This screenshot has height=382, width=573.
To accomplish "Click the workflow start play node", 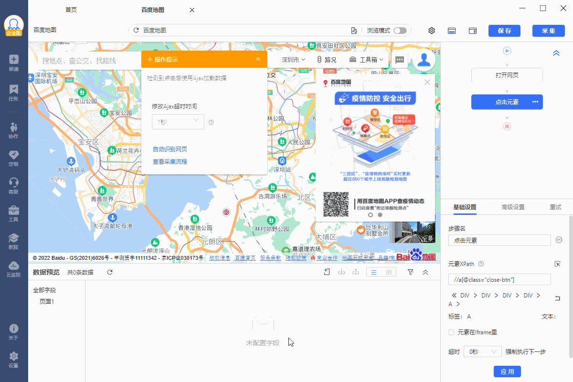I will [507, 51].
